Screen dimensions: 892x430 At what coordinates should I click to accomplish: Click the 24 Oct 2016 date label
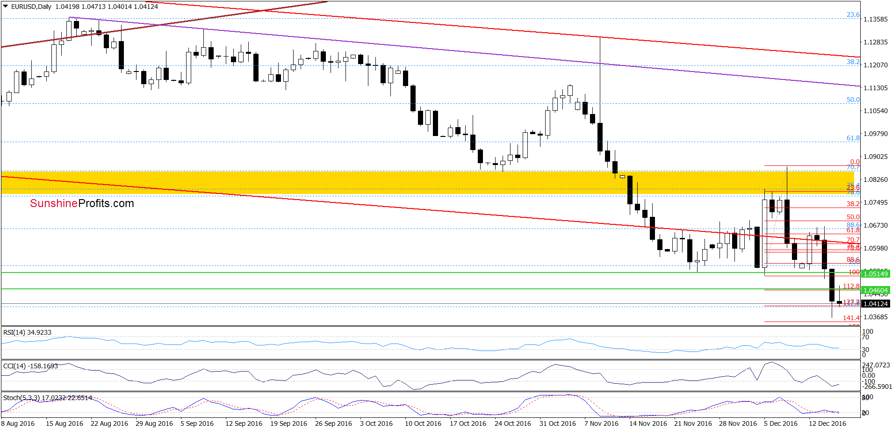[513, 423]
